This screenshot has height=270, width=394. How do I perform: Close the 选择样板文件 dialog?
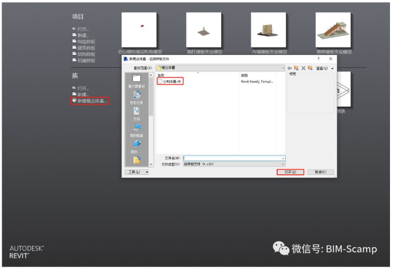(x=330, y=59)
